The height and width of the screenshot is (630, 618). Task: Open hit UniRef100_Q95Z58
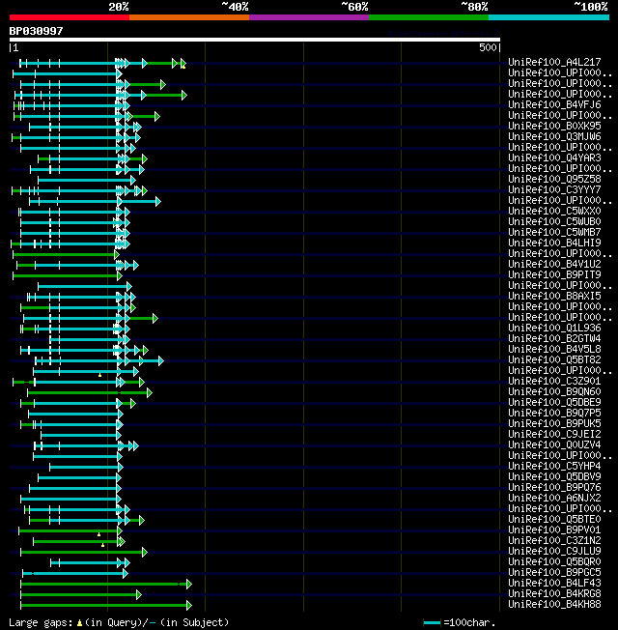[x=554, y=179]
